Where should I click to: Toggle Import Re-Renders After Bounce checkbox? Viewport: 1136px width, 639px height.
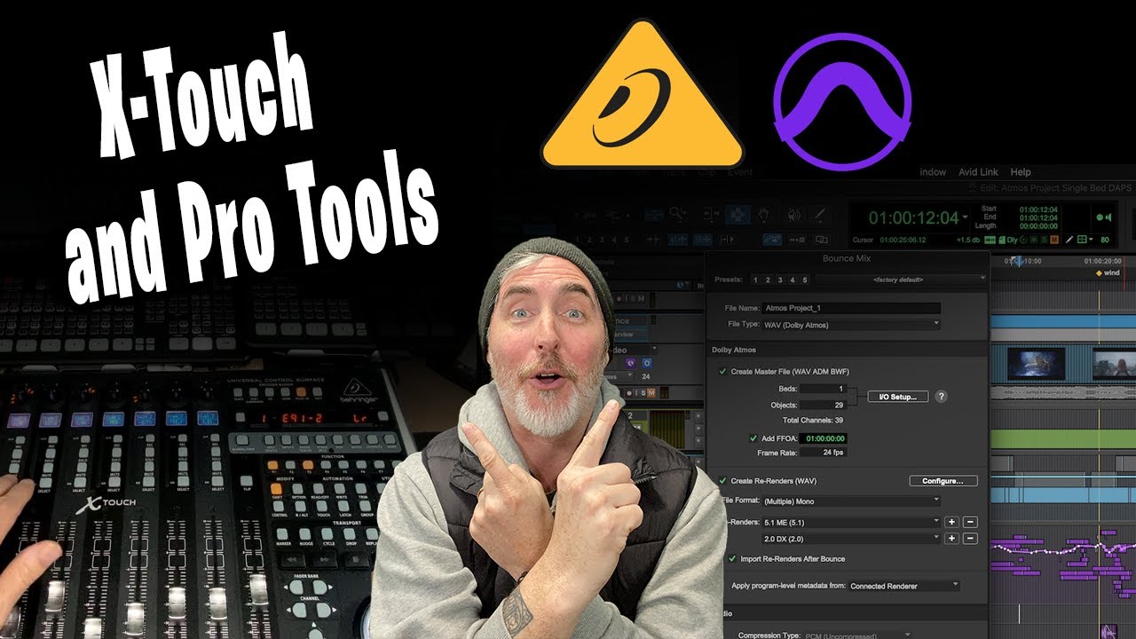[732, 559]
